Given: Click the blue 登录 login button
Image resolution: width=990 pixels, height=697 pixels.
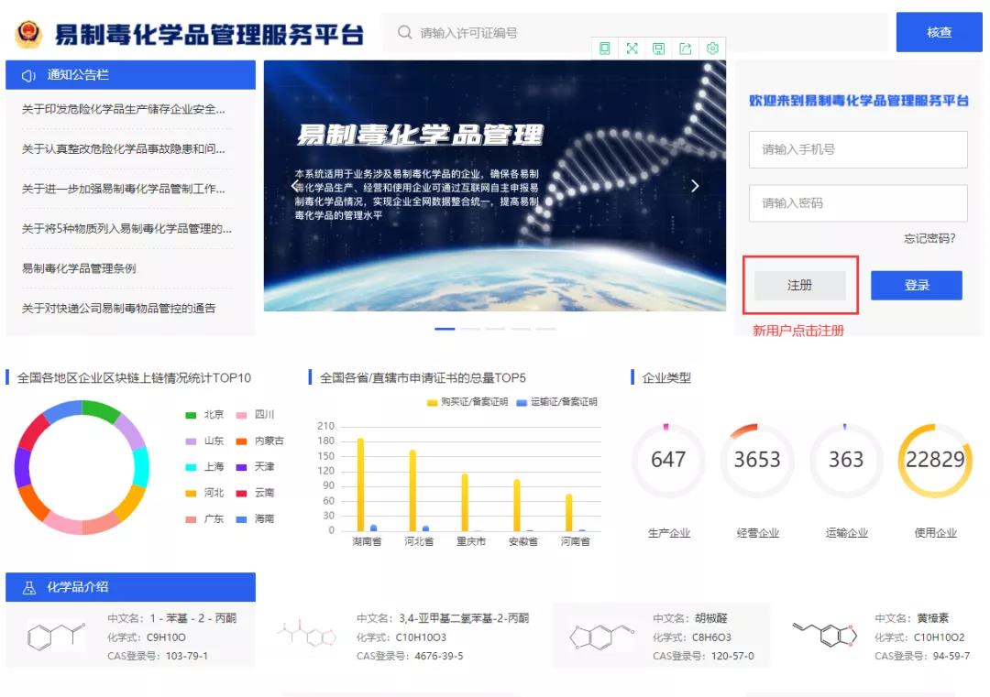Looking at the screenshot, I should point(916,286).
